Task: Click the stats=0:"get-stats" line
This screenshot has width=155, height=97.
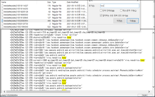Action: click(31, 73)
